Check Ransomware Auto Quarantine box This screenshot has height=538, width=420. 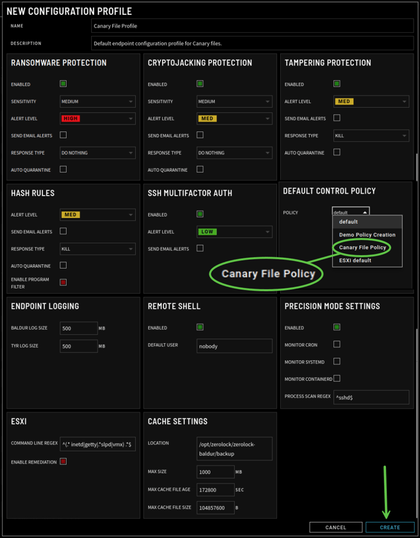tap(63, 169)
